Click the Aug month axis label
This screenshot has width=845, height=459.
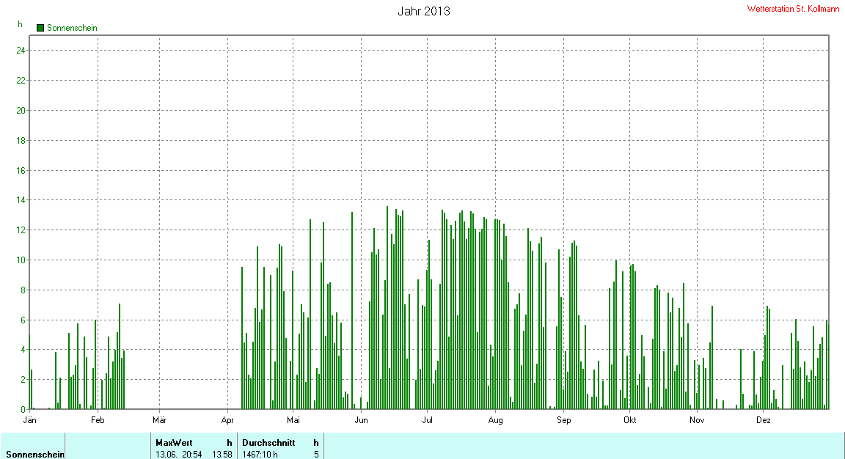pyautogui.click(x=495, y=419)
